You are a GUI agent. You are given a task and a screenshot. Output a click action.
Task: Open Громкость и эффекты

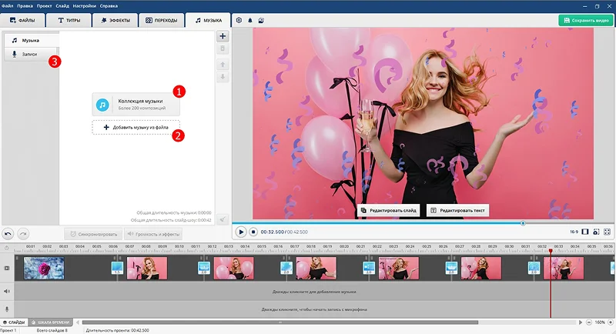click(x=153, y=234)
